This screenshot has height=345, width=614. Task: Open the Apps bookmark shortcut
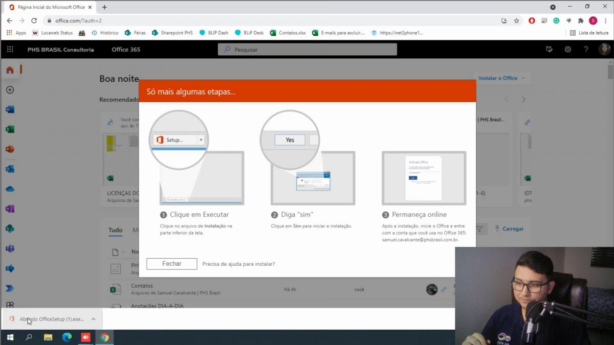[16, 33]
